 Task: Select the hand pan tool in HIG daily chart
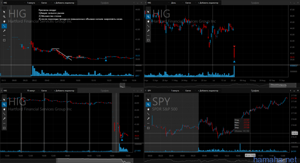[x=148, y=21]
